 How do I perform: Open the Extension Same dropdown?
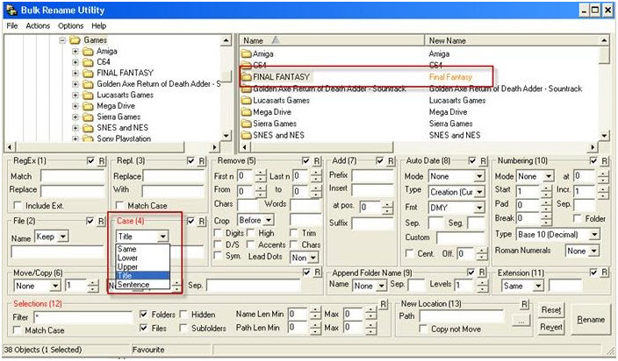click(538, 286)
